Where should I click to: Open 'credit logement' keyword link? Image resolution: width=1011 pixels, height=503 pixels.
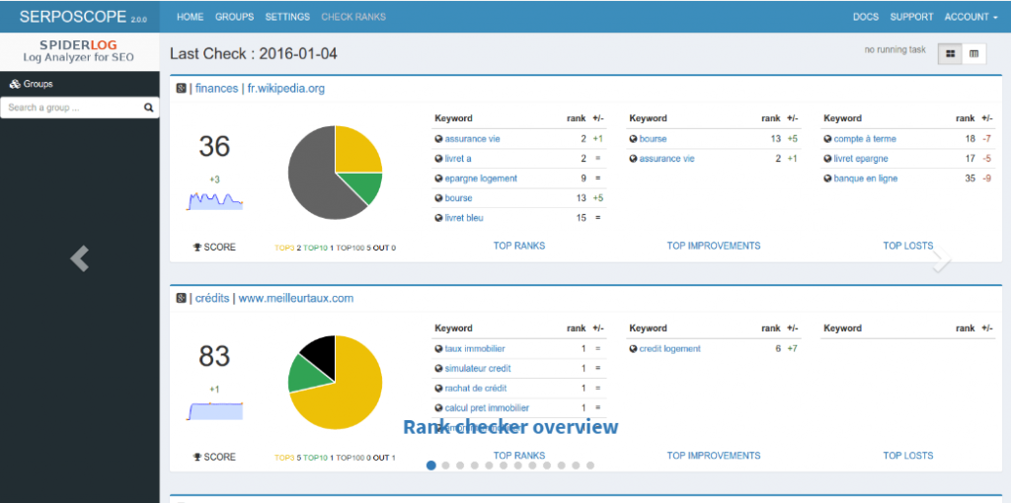click(x=670, y=348)
